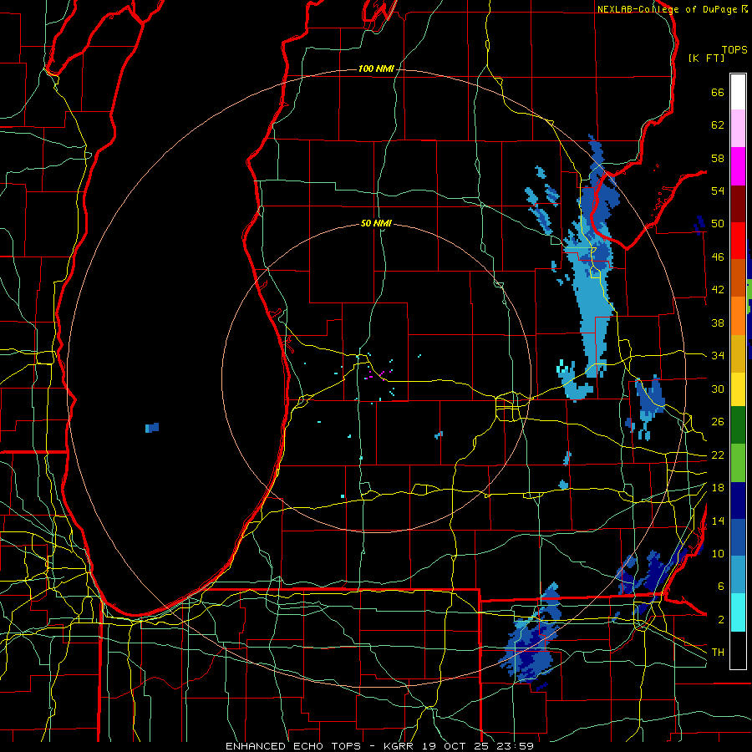Click the legend value "6"
752x752 pixels.
[x=721, y=587]
